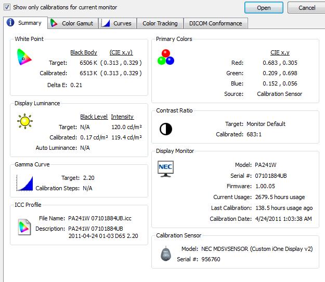Open the Color Gamut tab
The width and height of the screenshot is (325, 282).
(73, 23)
